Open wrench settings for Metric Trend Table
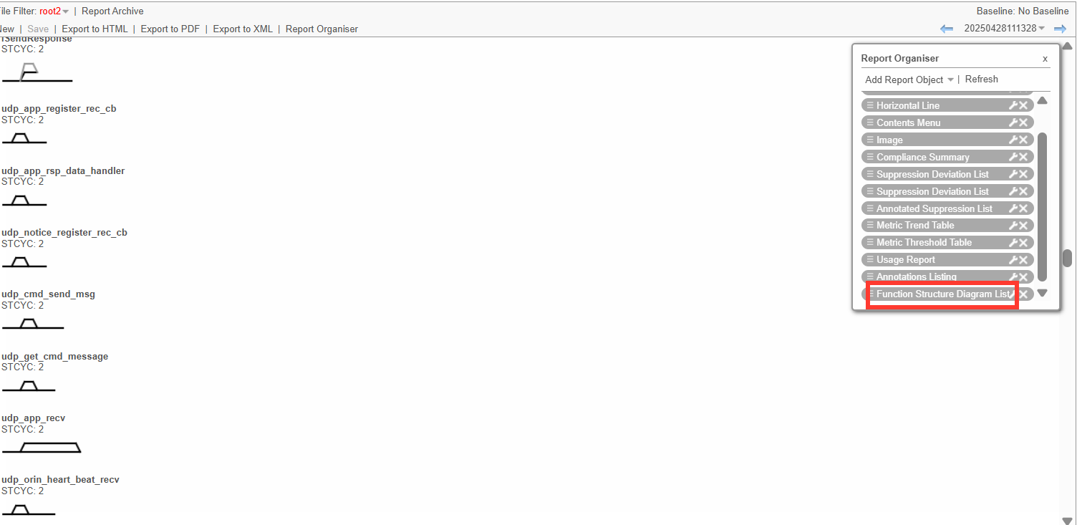Viewport: 1077px width, 525px height. pyautogui.click(x=1013, y=226)
